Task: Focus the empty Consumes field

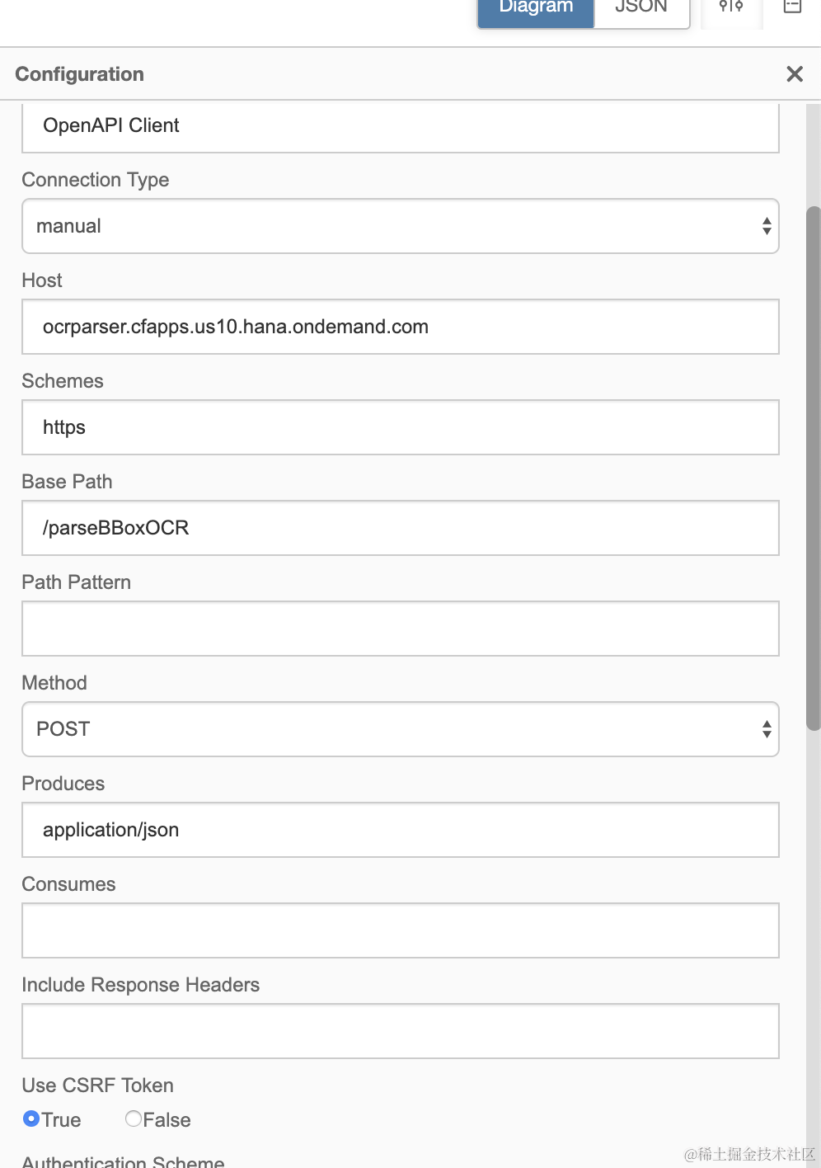Action: point(400,930)
